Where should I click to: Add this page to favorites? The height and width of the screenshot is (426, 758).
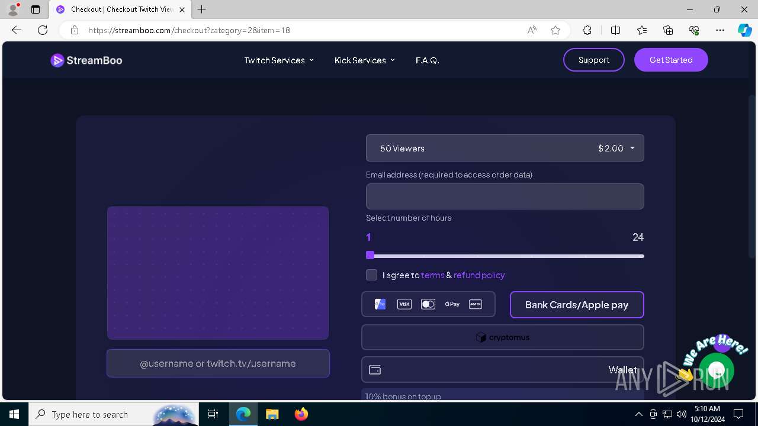(555, 30)
